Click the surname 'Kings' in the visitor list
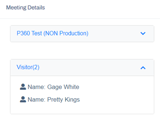The height and width of the screenshot is (116, 160). point(72,100)
